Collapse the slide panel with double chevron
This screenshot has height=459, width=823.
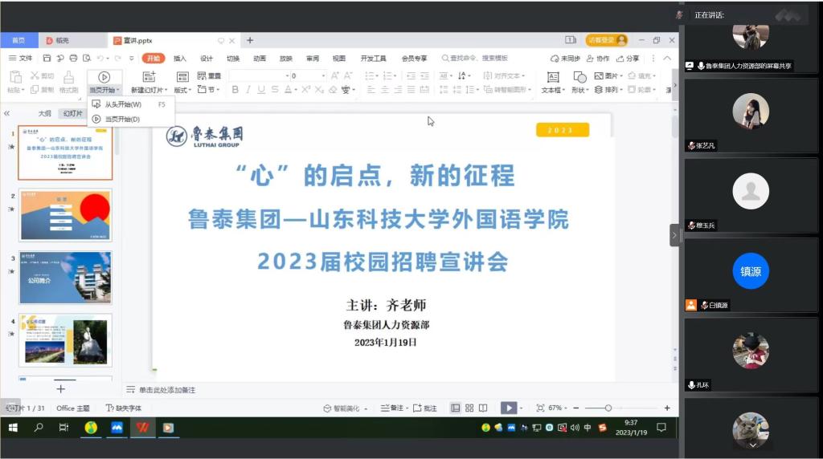[6, 113]
